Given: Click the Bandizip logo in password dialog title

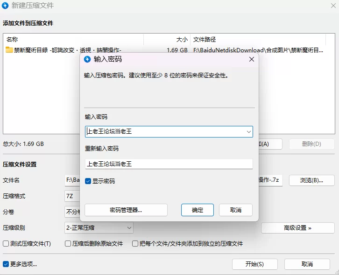Looking at the screenshot, I should coord(87,59).
